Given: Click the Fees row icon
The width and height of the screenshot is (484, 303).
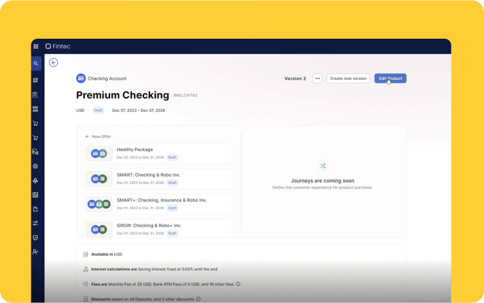Looking at the screenshot, I should pyautogui.click(x=85, y=284).
